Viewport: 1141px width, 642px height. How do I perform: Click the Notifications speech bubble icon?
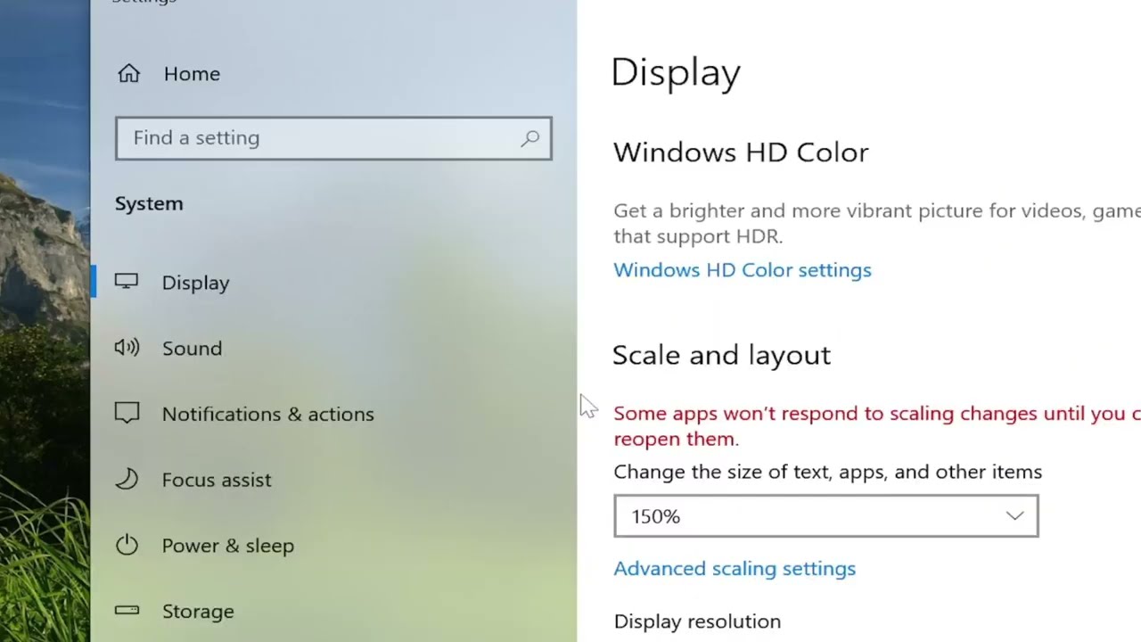pos(127,414)
